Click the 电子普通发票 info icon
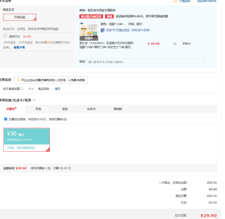 (x=22, y=89)
